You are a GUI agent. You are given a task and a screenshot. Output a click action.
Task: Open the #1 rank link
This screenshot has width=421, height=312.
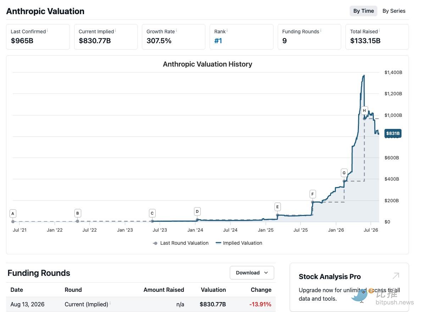tap(218, 41)
